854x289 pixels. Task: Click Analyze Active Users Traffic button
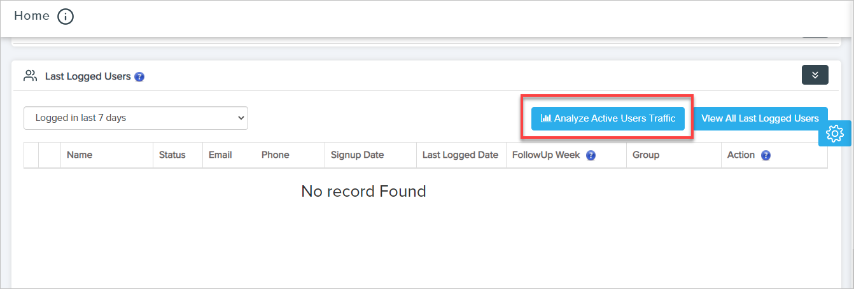(x=608, y=118)
